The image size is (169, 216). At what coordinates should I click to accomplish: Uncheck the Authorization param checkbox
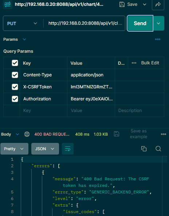click(15, 99)
